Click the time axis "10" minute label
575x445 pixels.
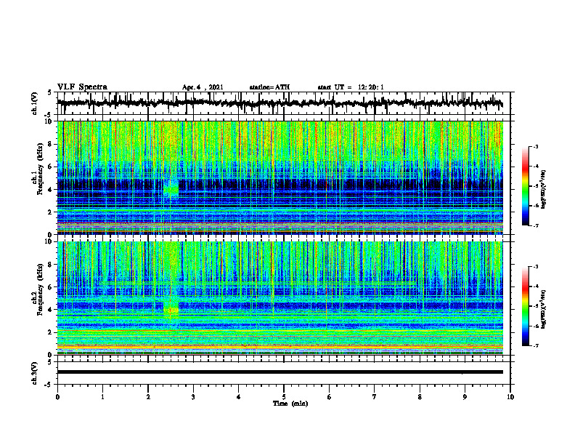[510, 397]
